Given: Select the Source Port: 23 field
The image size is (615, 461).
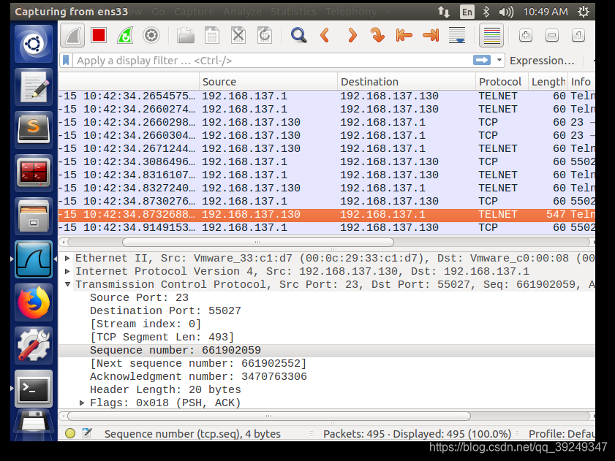Looking at the screenshot, I should pyautogui.click(x=139, y=297).
